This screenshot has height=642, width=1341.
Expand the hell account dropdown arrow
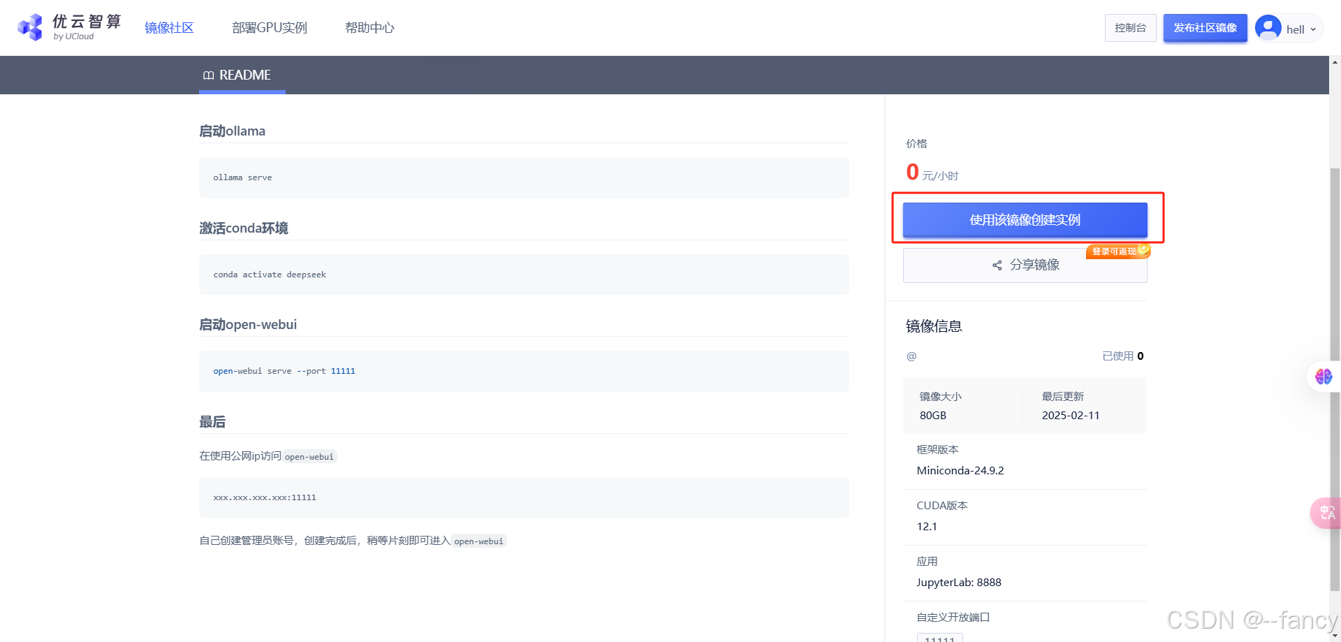(x=1313, y=29)
